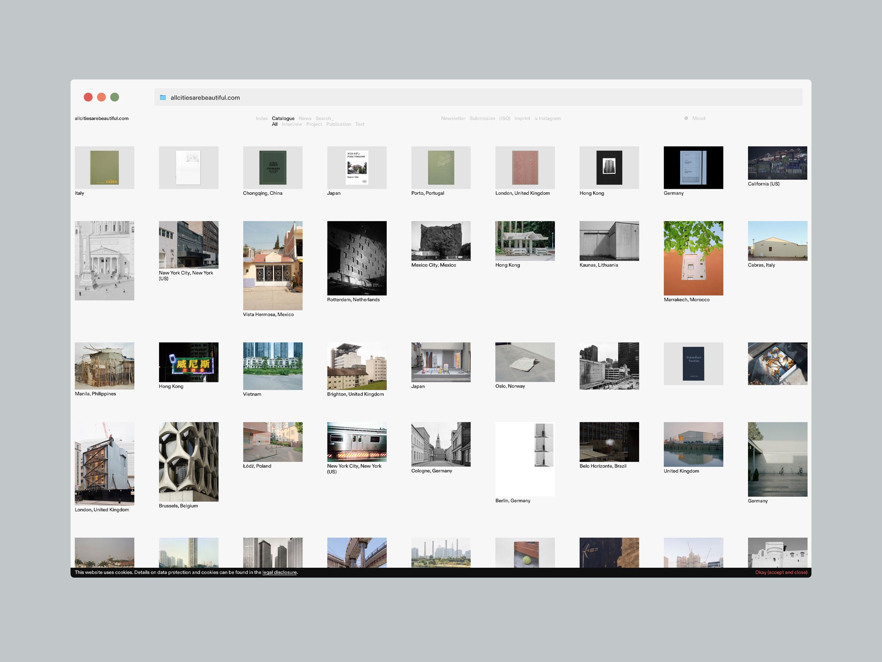Toggle the Mood circle indicator
Screen dimensions: 882x662
pyautogui.click(x=686, y=119)
